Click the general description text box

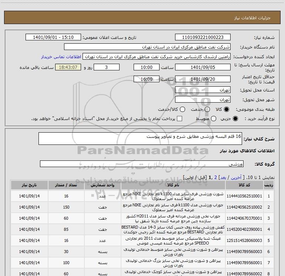(x=140, y=139)
